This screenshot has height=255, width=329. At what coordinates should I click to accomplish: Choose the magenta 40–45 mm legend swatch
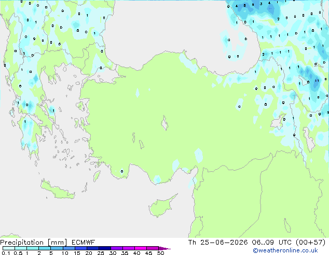point(141,248)
